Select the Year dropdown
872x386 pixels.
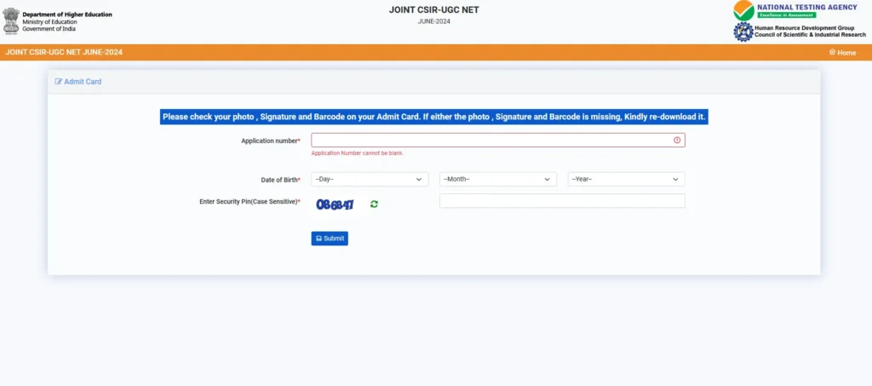click(626, 179)
